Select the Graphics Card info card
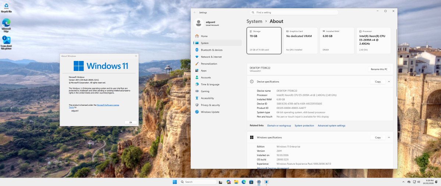Viewport: 441px width, 186px height. 300,40
